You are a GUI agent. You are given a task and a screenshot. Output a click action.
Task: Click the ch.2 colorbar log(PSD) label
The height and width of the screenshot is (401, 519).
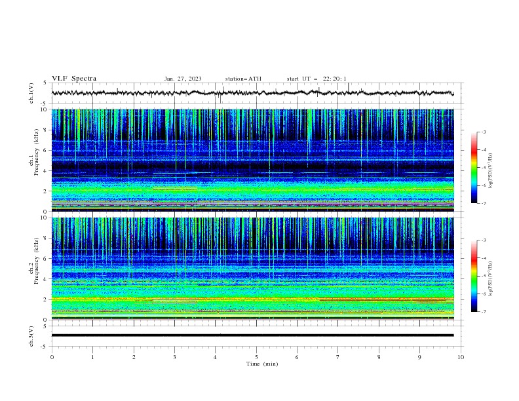(490, 278)
